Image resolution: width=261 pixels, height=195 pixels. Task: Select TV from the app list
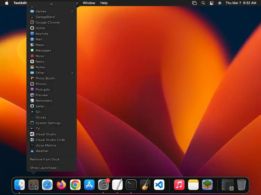pyautogui.click(x=51, y=128)
